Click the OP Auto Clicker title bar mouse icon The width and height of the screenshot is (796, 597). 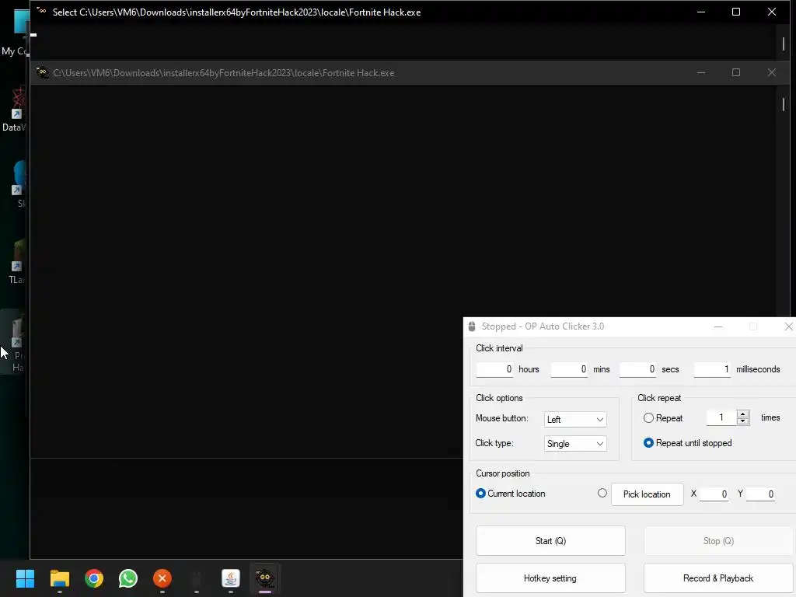(x=472, y=326)
